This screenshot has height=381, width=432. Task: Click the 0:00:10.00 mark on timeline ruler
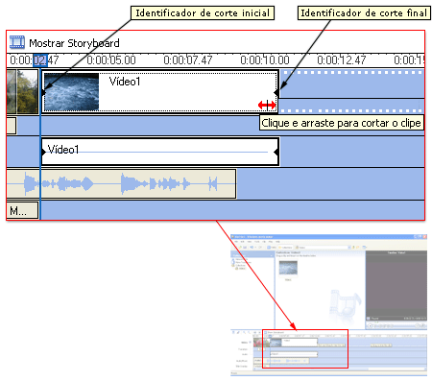pyautogui.click(x=265, y=60)
